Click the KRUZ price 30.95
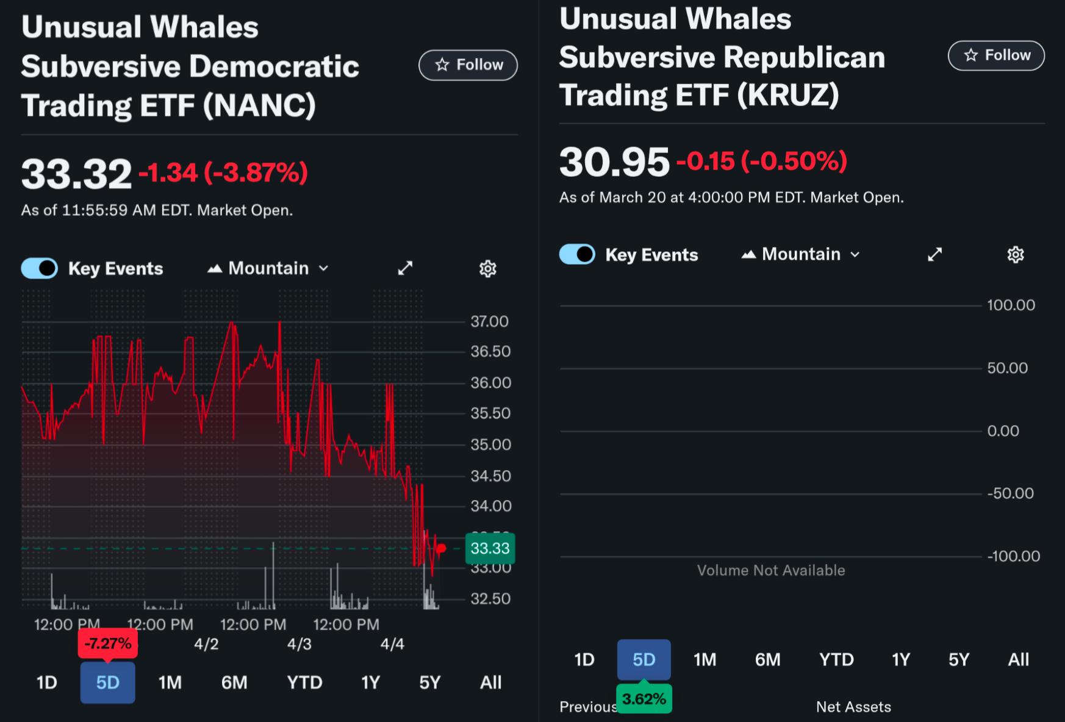The image size is (1065, 722). [614, 162]
